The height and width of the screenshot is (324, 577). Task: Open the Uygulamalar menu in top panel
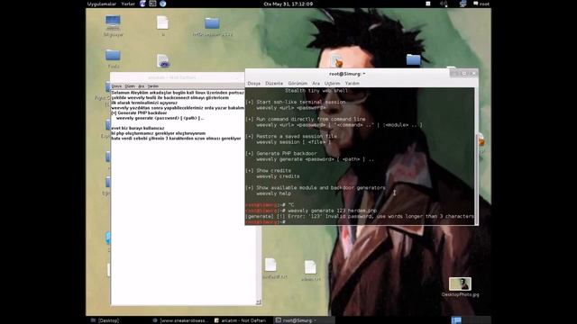coord(102,4)
